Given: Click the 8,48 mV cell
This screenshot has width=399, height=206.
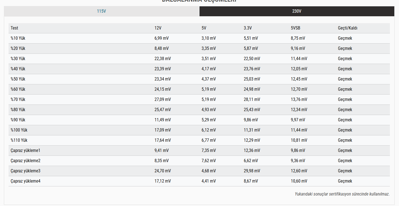Looking at the screenshot, I should pyautogui.click(x=162, y=49).
